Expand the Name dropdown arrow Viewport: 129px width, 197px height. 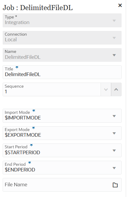point(114,55)
